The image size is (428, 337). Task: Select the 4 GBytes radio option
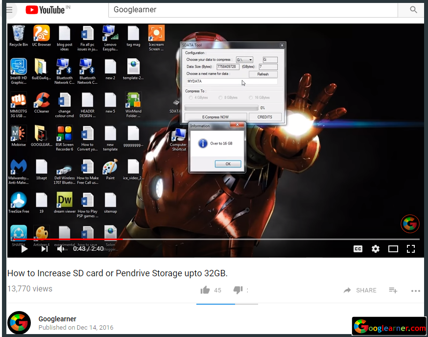198,97
